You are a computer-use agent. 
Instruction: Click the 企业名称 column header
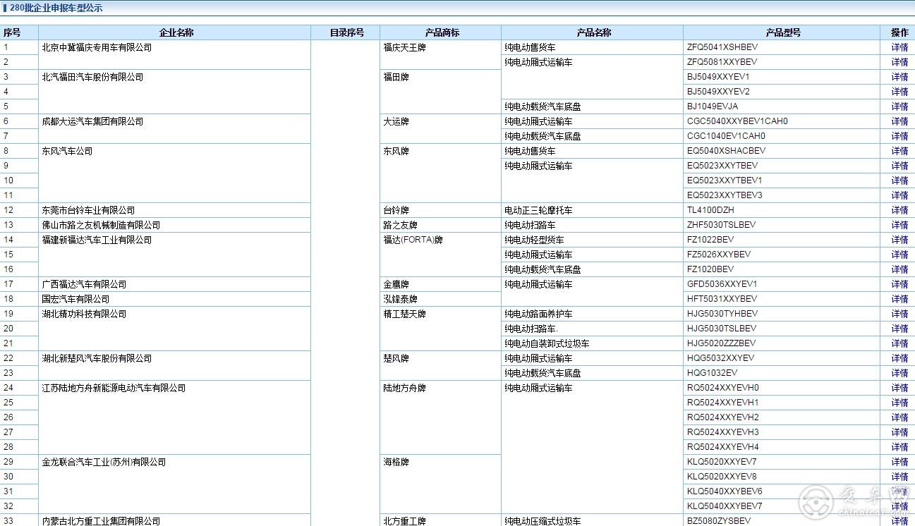(176, 33)
